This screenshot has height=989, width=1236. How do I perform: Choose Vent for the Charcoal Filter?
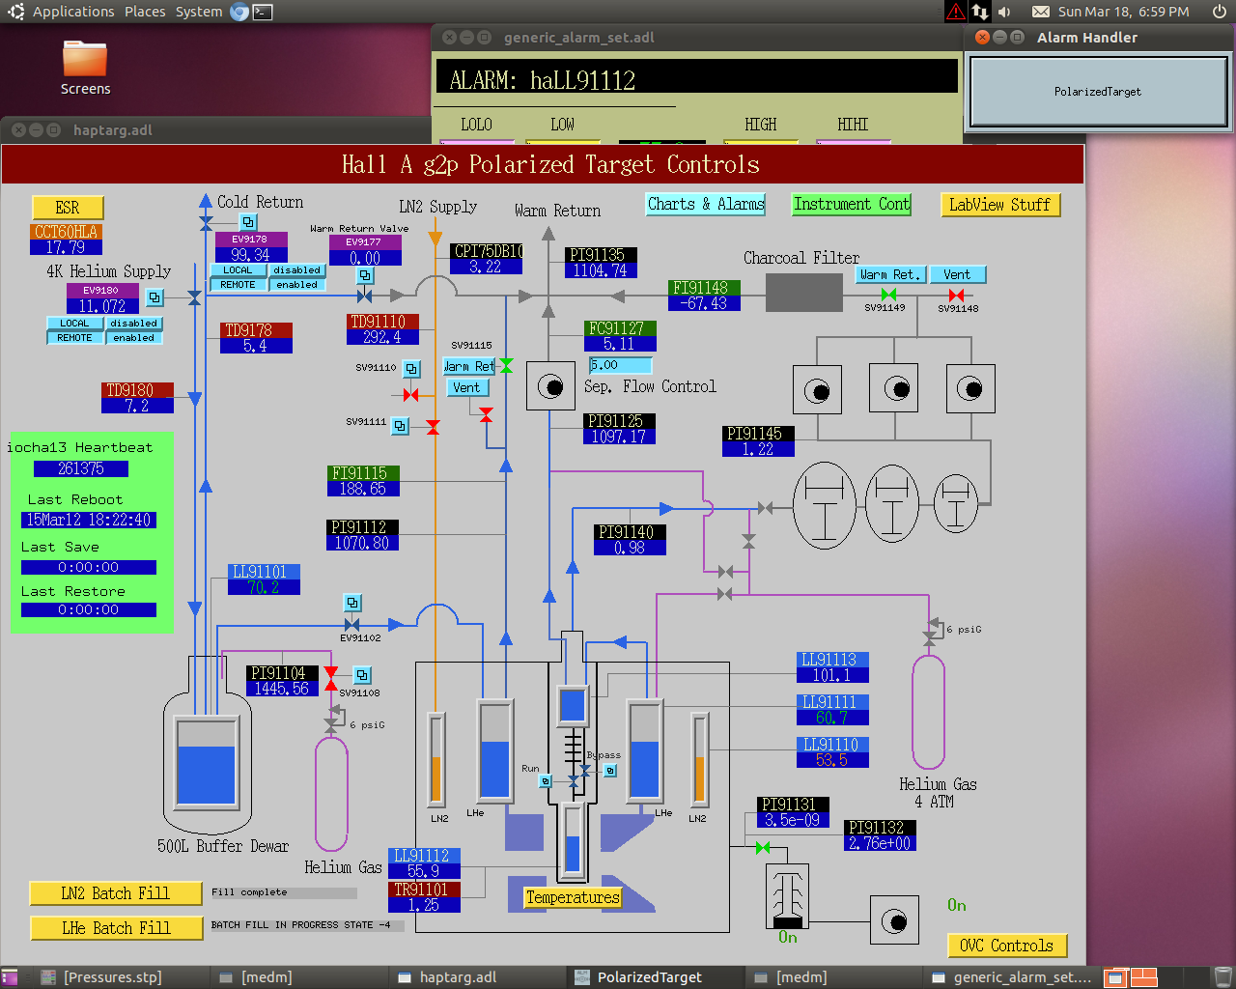pos(957,274)
